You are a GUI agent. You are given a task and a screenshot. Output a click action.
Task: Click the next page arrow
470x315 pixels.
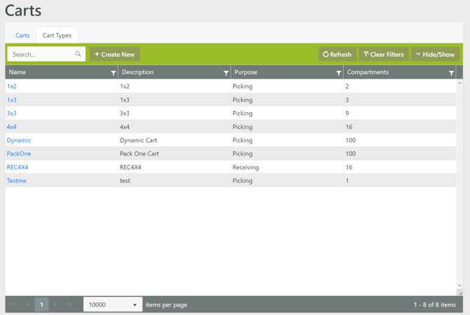[x=55, y=304]
